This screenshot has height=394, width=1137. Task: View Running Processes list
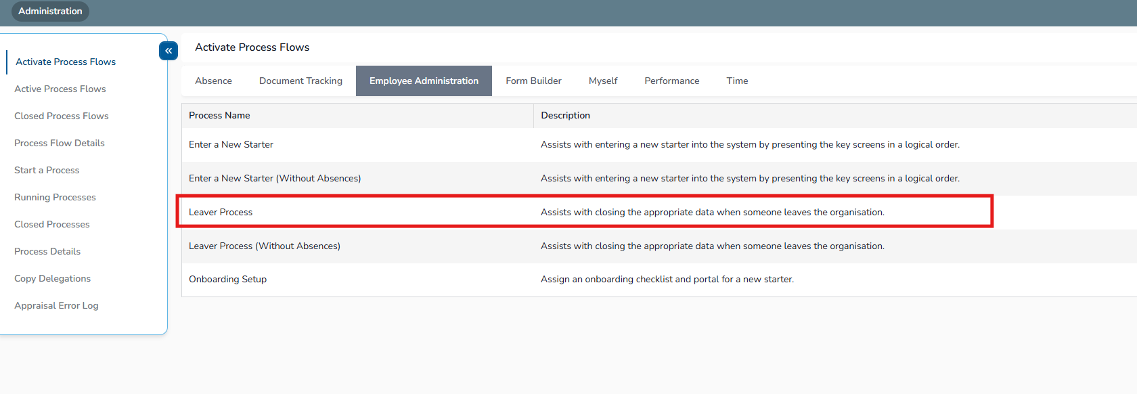click(55, 197)
